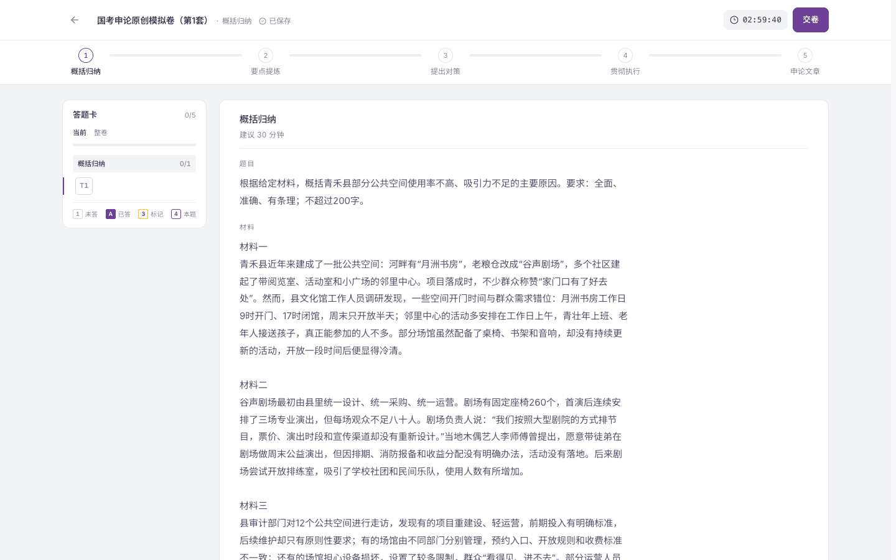
Task: Click the exam title 国考申论原创模拟卷（第1套）
Action: 154,21
